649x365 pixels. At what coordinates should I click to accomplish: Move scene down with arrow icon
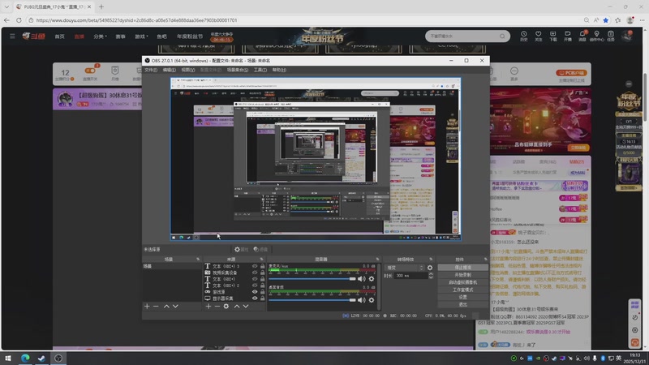[175, 307]
